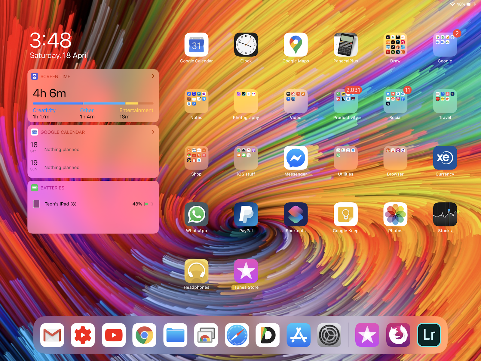This screenshot has width=481, height=361.
Task: Expand the Screen Time widget chevron
Action: pos(153,76)
